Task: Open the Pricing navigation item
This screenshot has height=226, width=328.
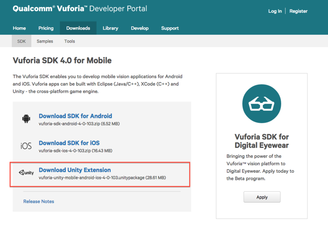Action: pos(46,28)
